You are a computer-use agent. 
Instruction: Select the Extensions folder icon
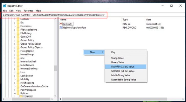click(x=18, y=26)
